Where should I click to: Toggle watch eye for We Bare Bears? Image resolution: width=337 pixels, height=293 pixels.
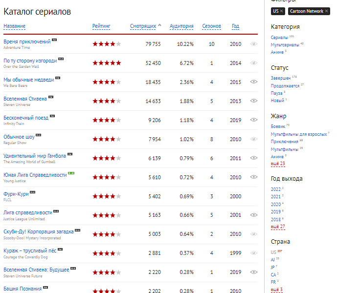coord(254,82)
